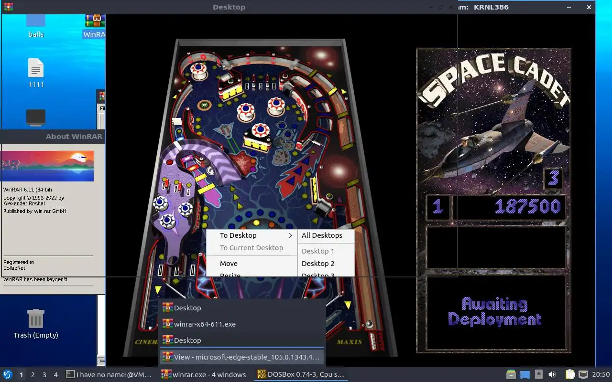Click the WinRAR icon in the Desktop title bar

[x=8, y=7]
